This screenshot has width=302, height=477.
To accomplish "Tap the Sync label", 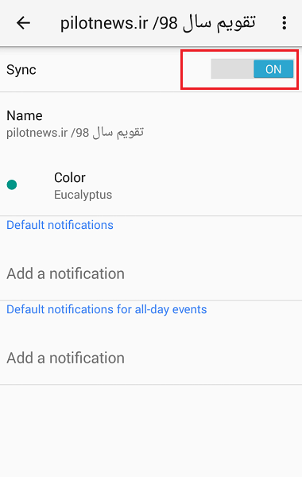I will (21, 70).
